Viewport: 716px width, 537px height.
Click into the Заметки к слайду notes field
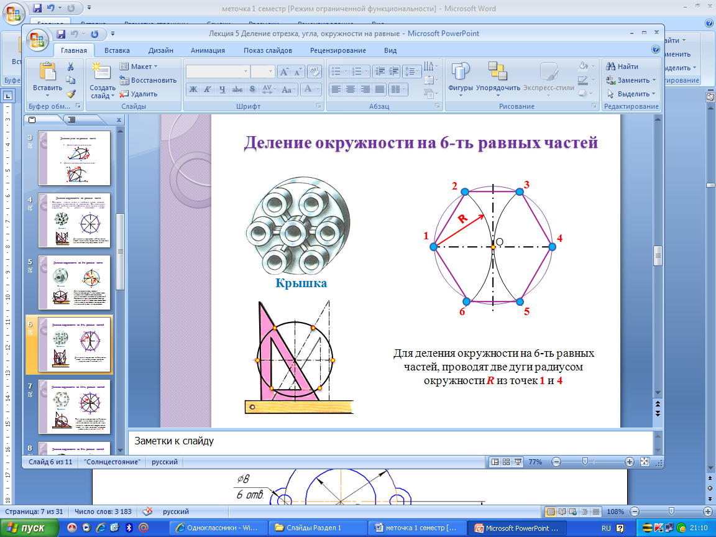[391, 442]
